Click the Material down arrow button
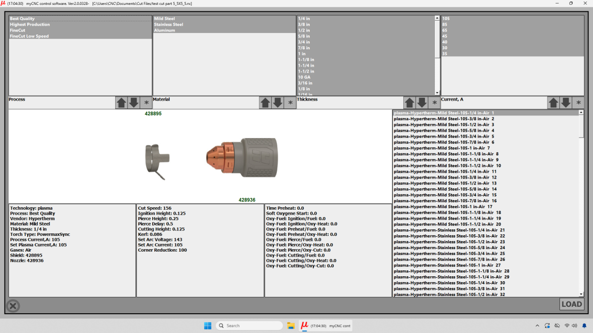 278,103
